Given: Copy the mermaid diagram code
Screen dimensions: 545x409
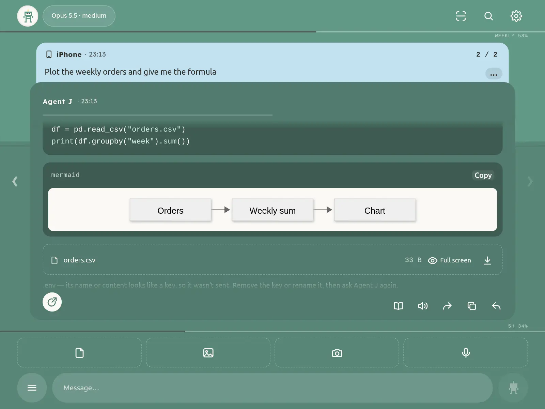Looking at the screenshot, I should pyautogui.click(x=483, y=175).
